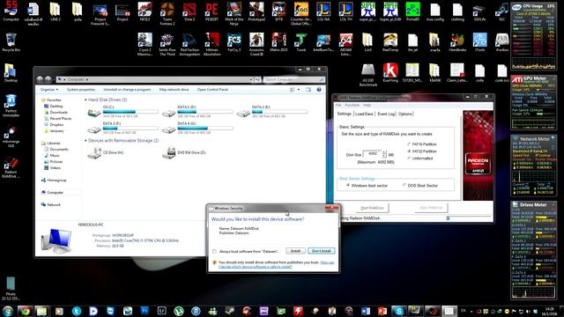This screenshot has width=564, height=317.
Task: Open the OS (C:) drive in Explorer
Action: [122, 112]
